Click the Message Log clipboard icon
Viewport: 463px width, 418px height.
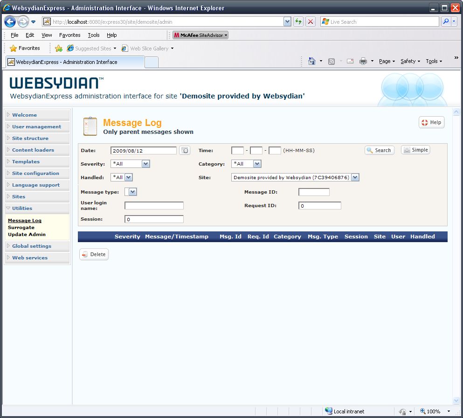click(90, 126)
